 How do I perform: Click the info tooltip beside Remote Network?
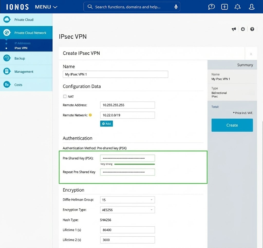[90, 115]
